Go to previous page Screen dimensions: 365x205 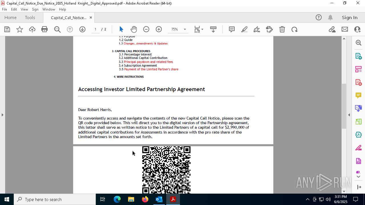(70, 29)
